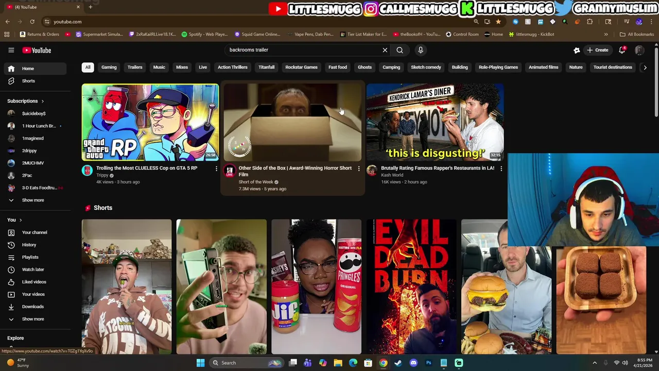Select the Music filter chip
659x371 pixels.
(x=159, y=67)
